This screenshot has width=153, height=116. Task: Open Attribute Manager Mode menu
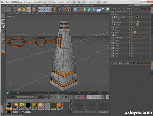115,63
